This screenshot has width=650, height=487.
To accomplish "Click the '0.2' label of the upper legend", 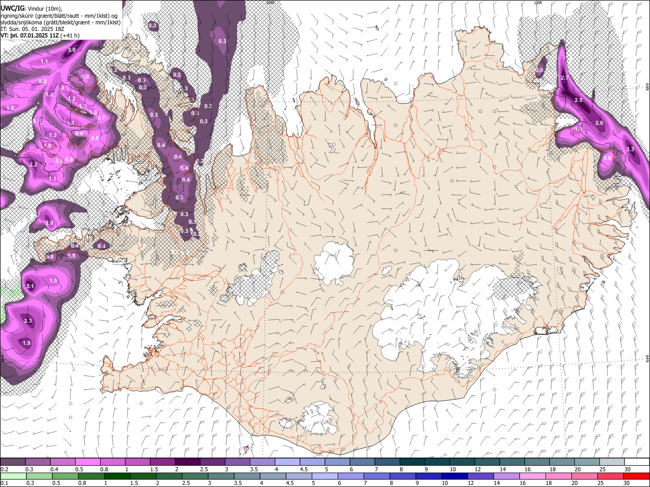I will click(4, 469).
